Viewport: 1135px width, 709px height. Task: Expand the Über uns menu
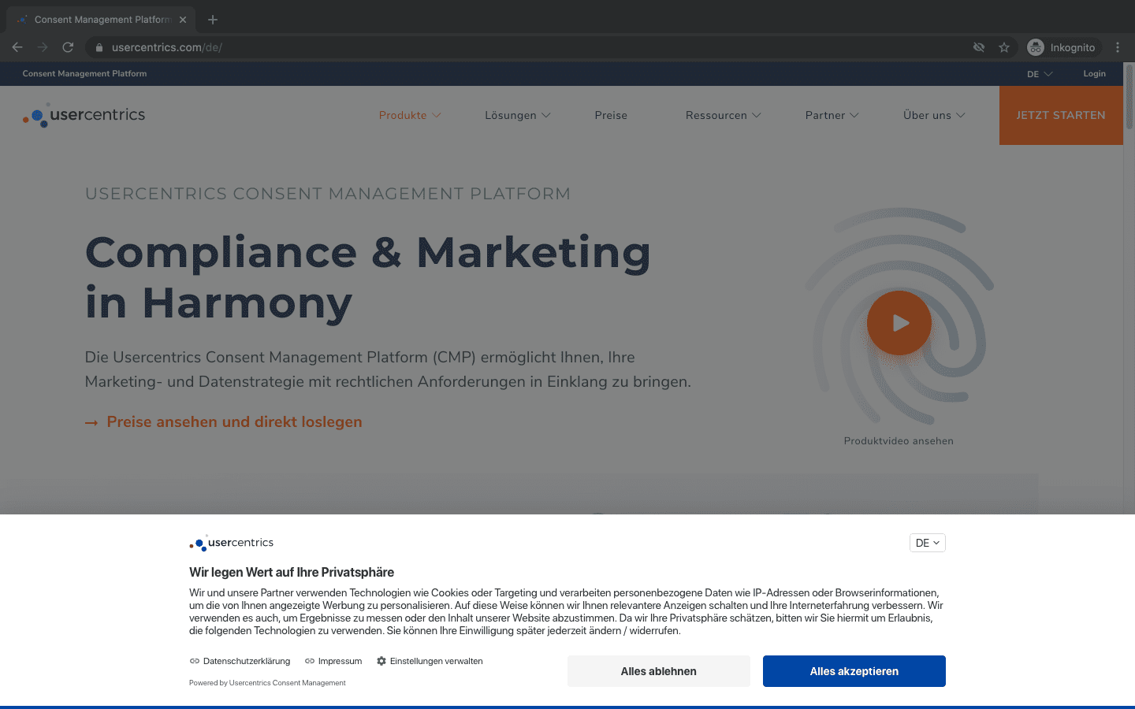point(934,115)
